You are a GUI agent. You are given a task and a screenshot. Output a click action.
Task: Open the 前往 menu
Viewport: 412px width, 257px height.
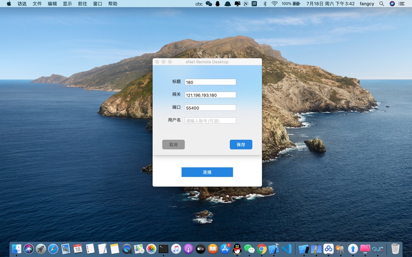click(82, 3)
